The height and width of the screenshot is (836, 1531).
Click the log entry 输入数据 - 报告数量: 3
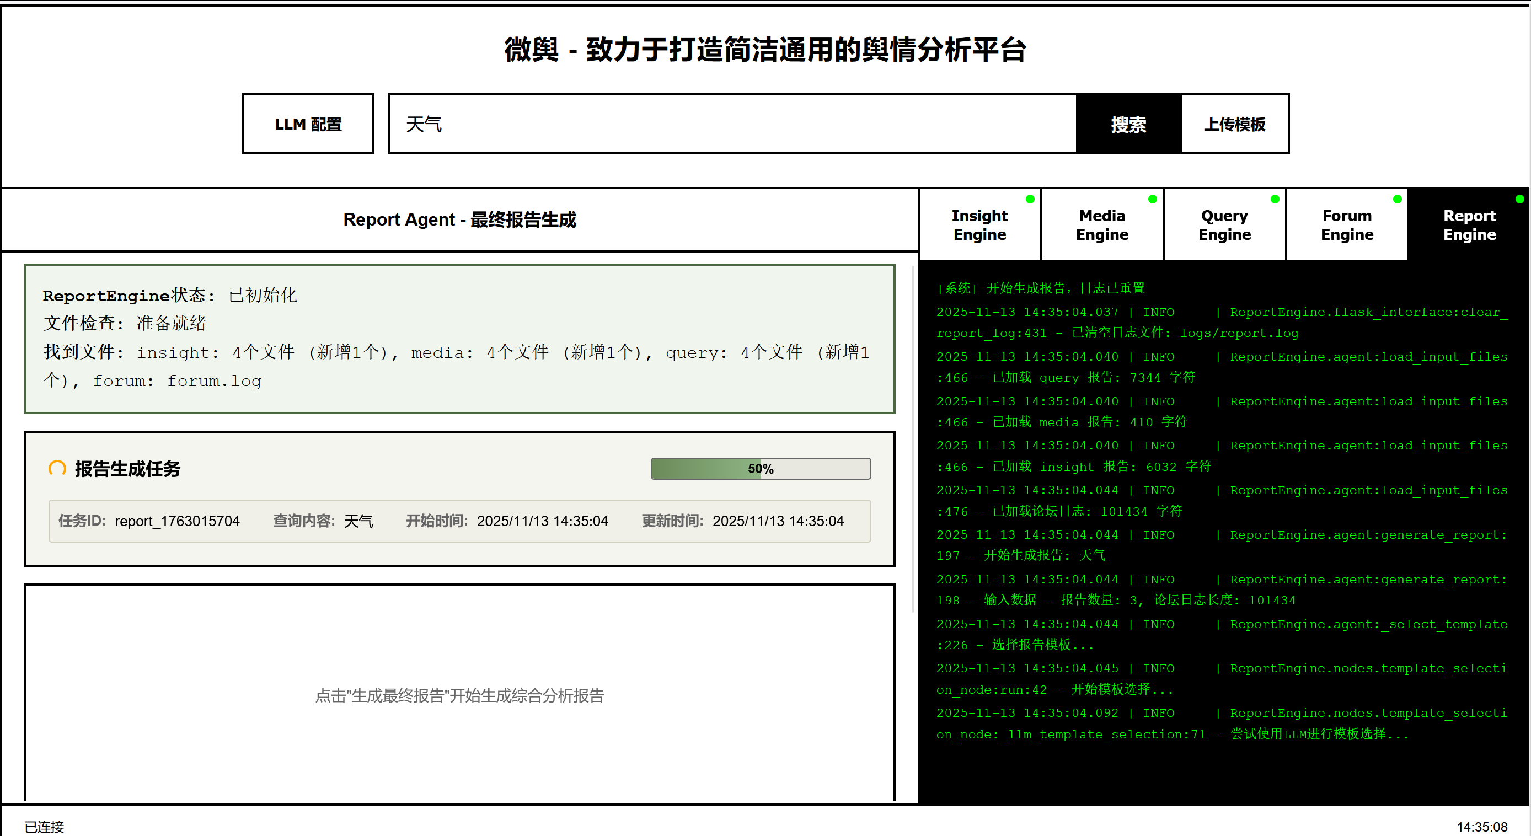(1222, 590)
